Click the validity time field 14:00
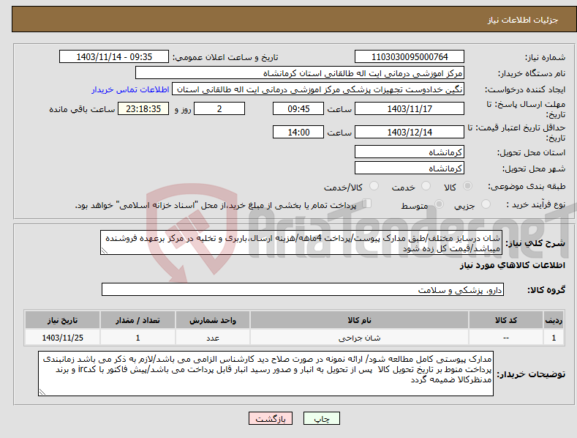Screen dimensions: 577x438 pos(298,132)
